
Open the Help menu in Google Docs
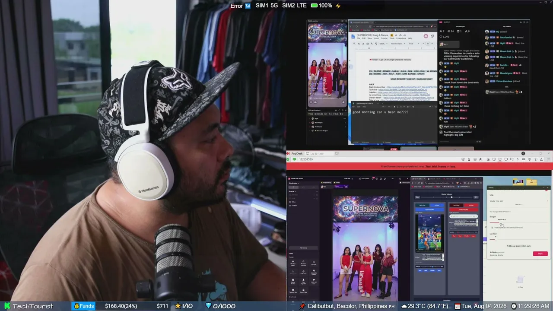pyautogui.click(x=410, y=38)
